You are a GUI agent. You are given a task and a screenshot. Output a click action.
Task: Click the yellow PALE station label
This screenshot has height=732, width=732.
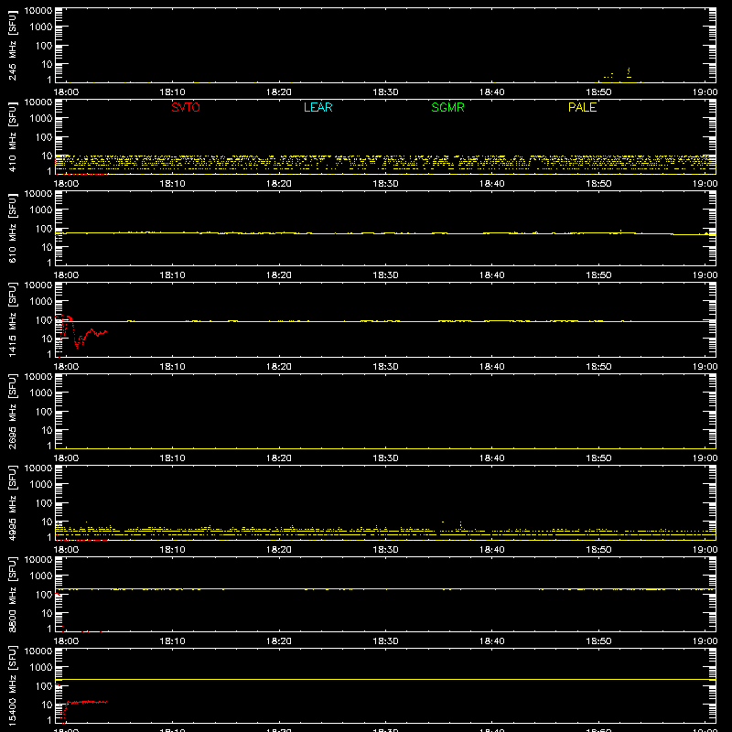(582, 107)
